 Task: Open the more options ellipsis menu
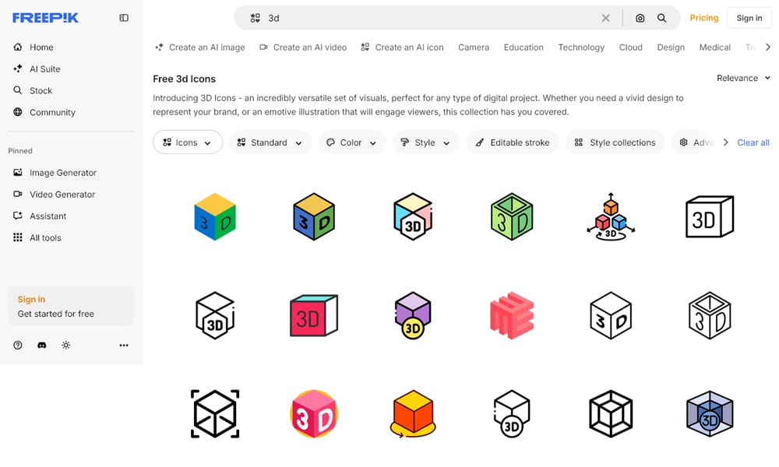click(123, 345)
